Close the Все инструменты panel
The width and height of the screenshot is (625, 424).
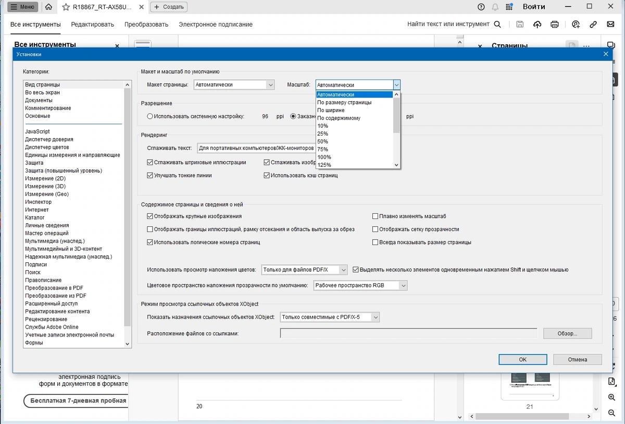tap(117, 46)
